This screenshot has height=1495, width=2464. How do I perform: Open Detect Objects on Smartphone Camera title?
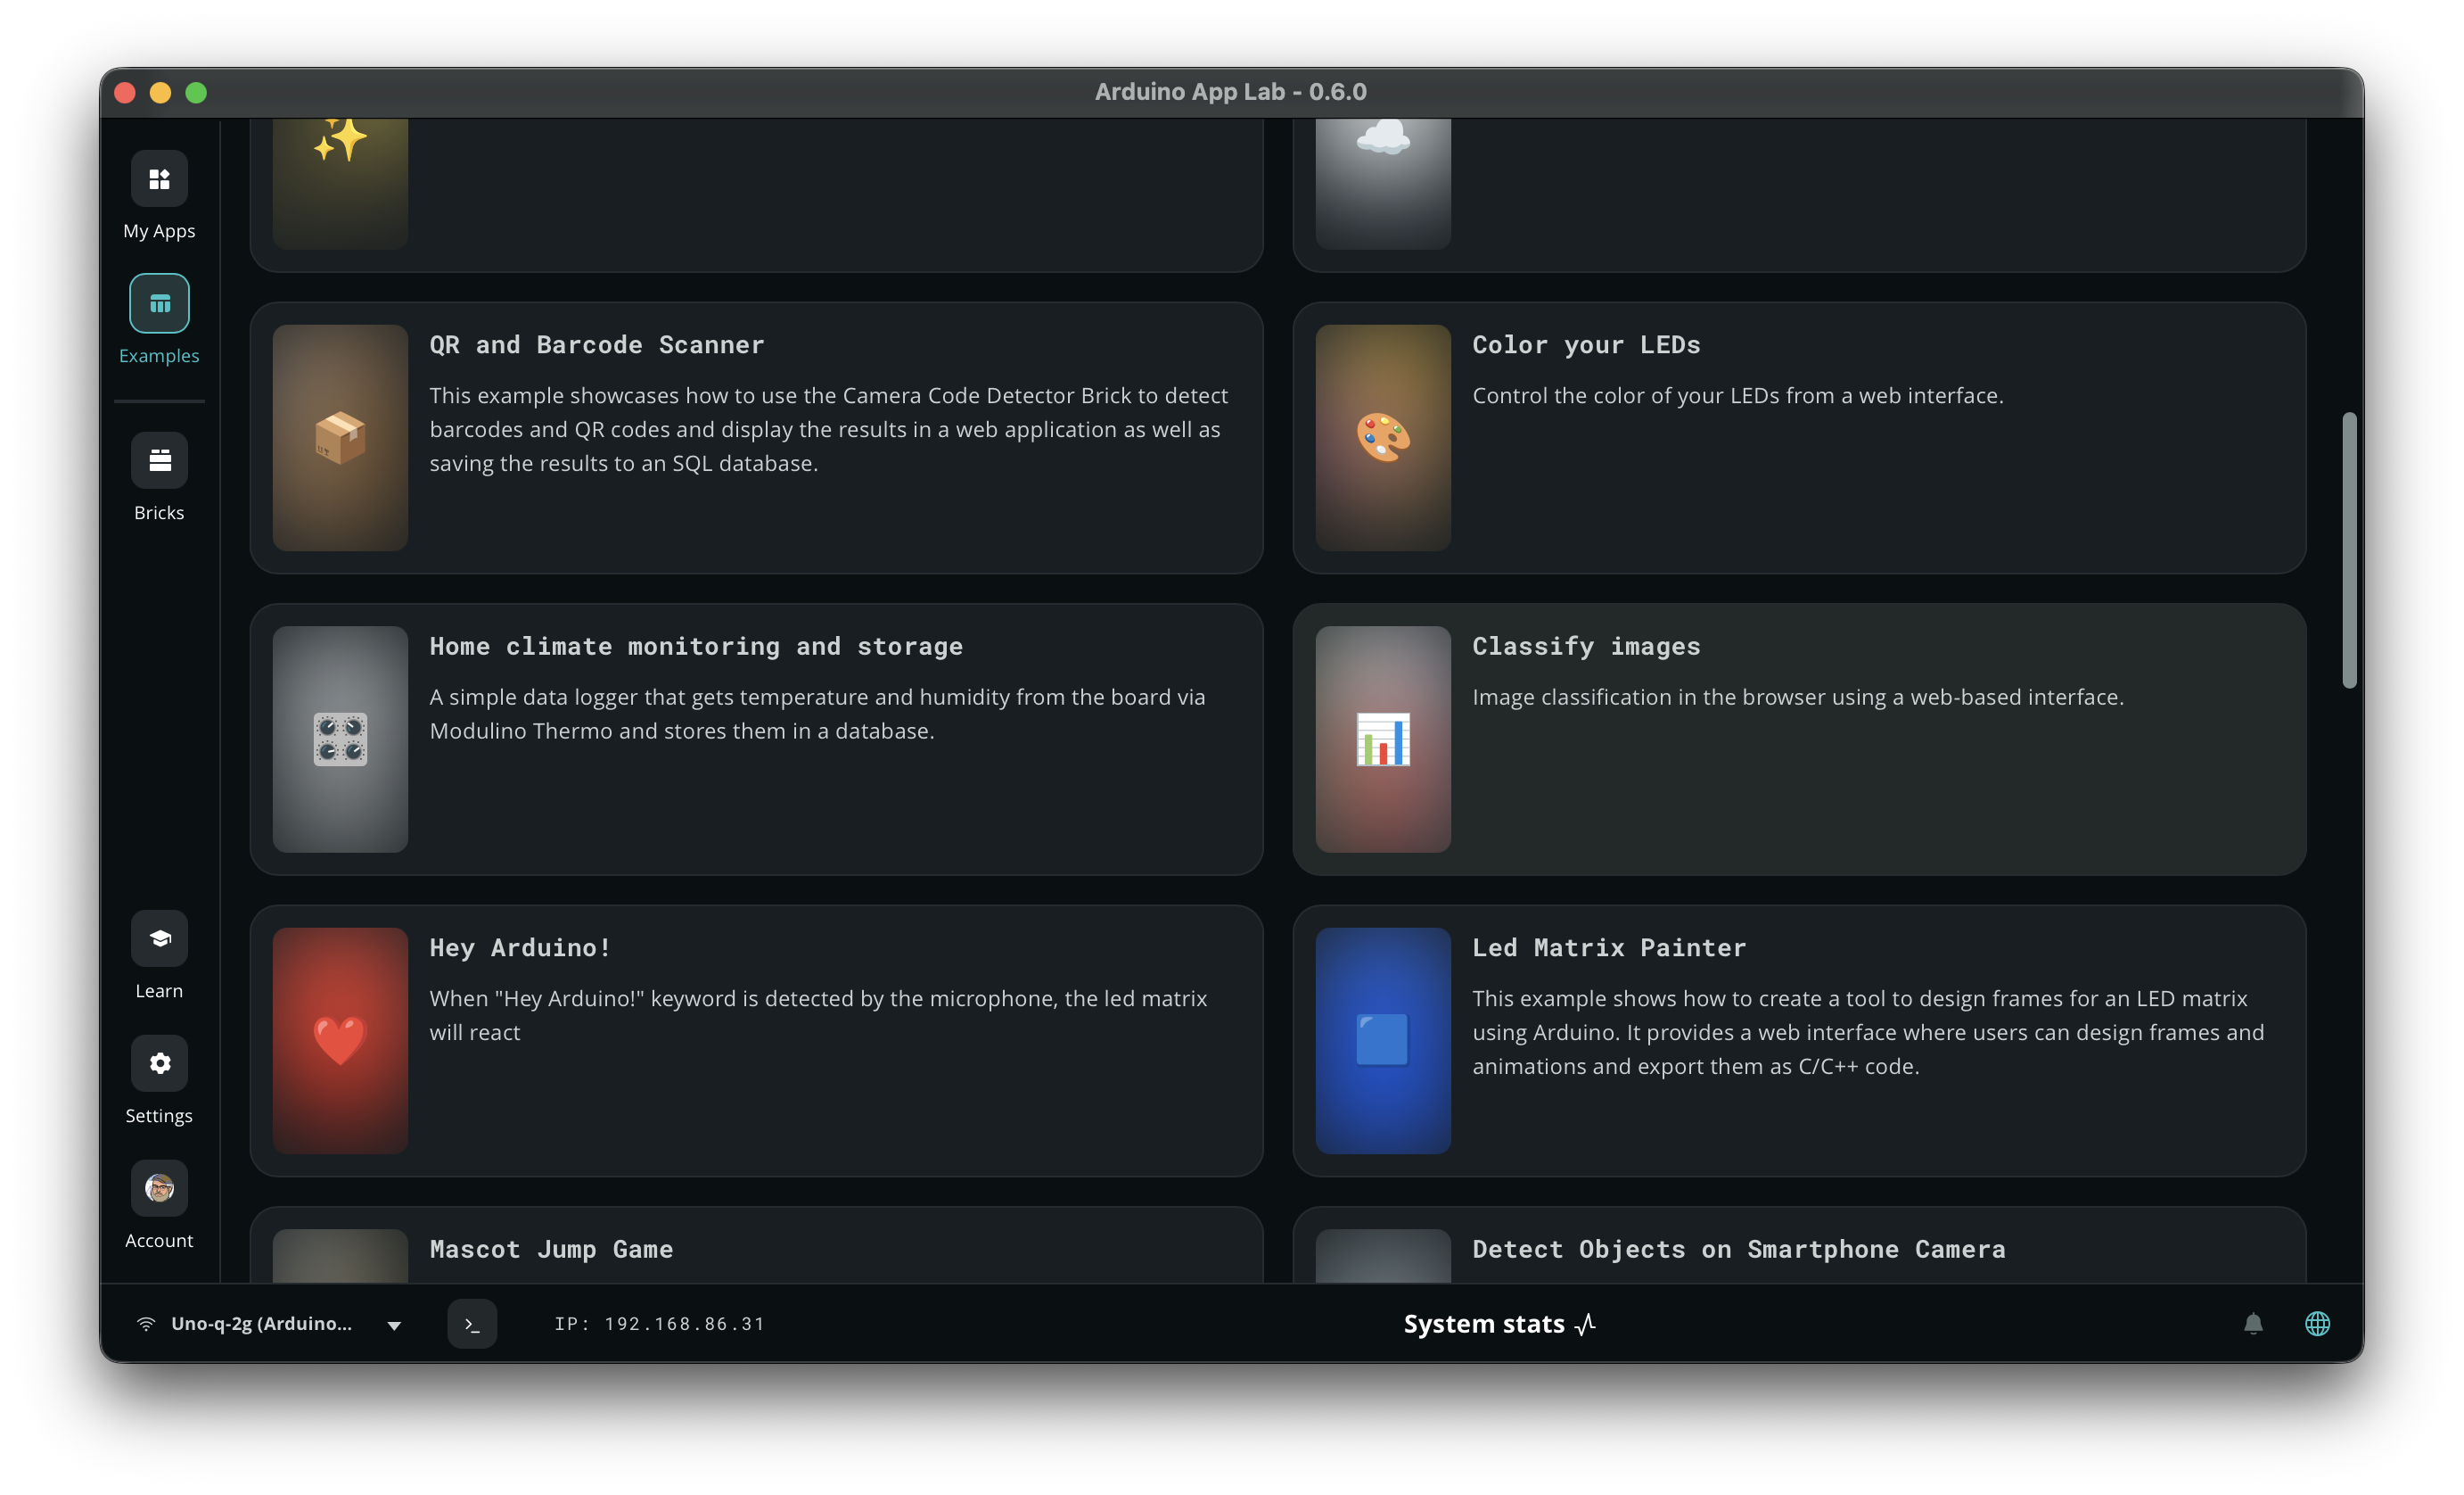pyautogui.click(x=1739, y=1249)
